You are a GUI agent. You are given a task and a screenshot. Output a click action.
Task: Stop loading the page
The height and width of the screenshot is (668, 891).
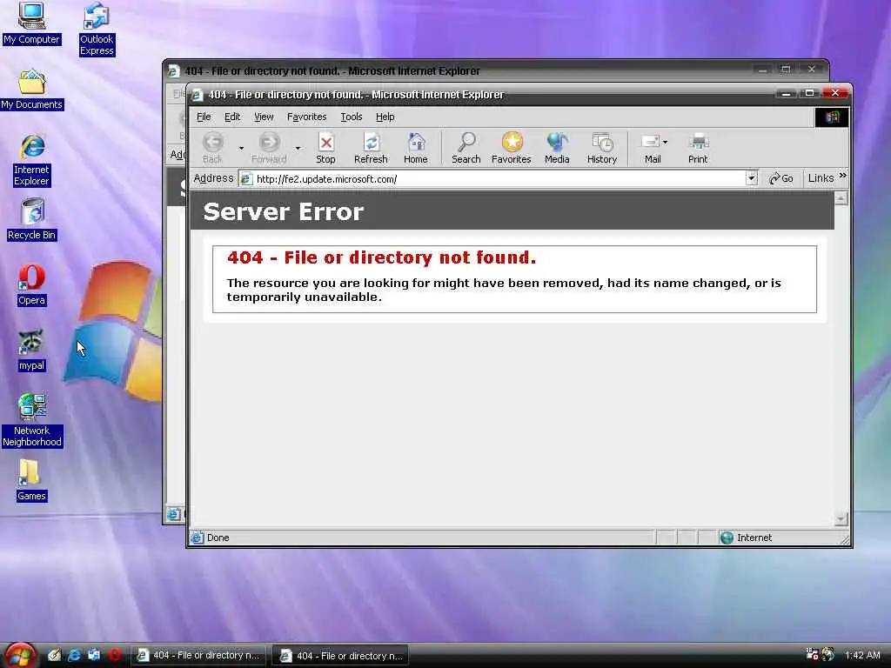coord(325,148)
